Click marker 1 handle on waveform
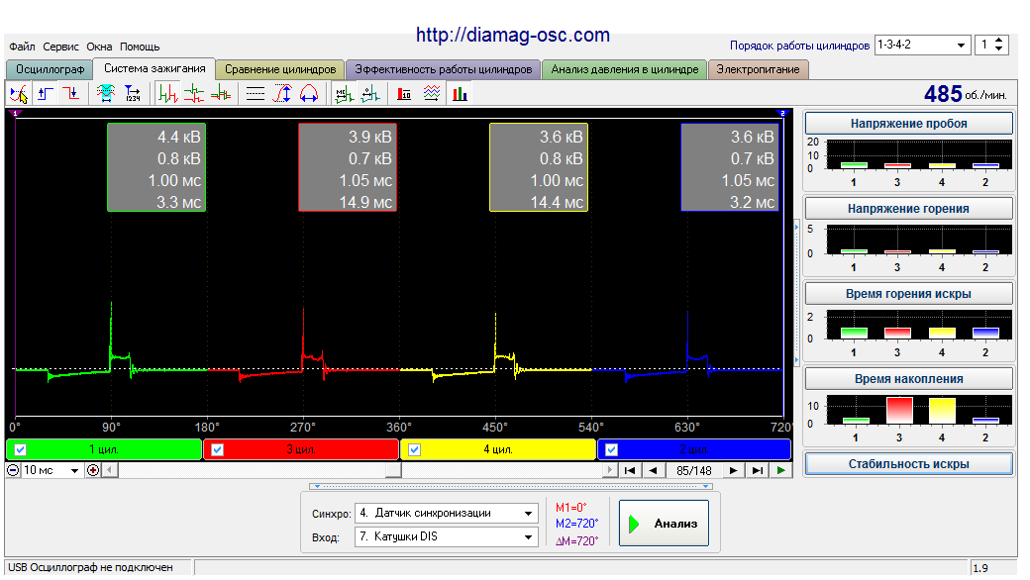The height and width of the screenshot is (580, 1030). 16,114
